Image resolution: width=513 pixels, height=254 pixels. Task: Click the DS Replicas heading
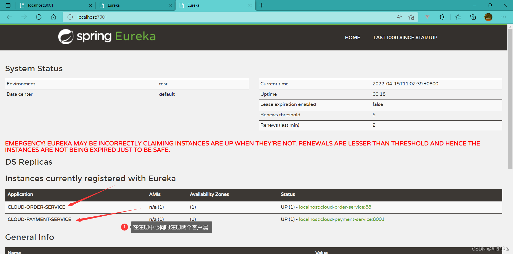click(x=29, y=162)
